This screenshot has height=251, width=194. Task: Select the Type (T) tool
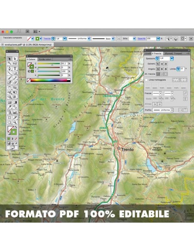pos(15,68)
